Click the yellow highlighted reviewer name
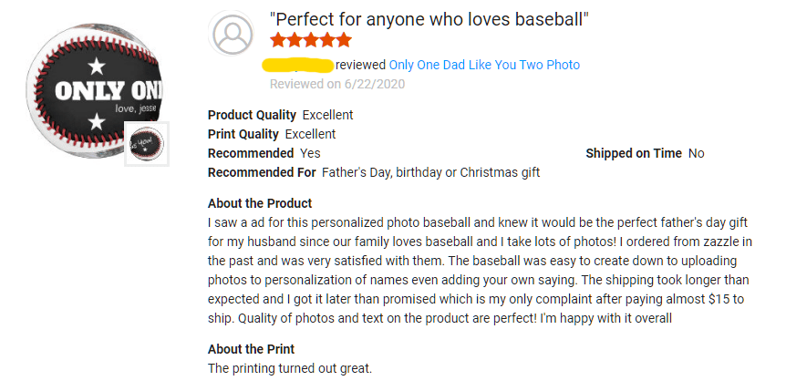 tap(298, 65)
